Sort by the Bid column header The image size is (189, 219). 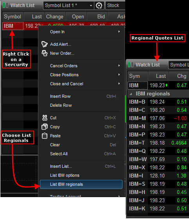97,16
